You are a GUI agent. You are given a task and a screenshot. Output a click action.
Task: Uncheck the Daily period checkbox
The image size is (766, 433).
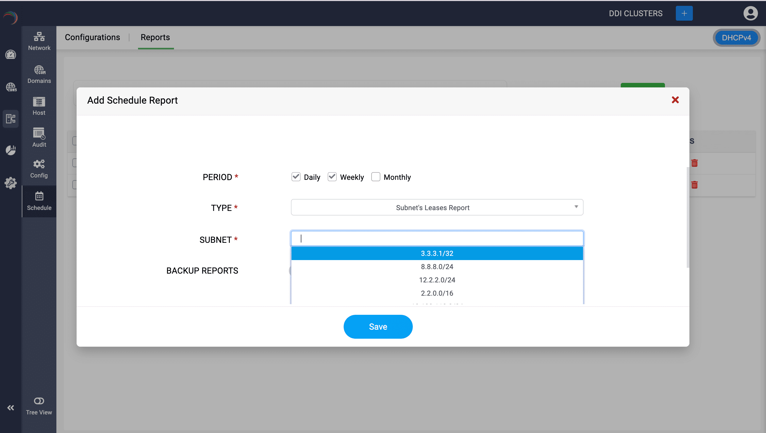pyautogui.click(x=295, y=177)
